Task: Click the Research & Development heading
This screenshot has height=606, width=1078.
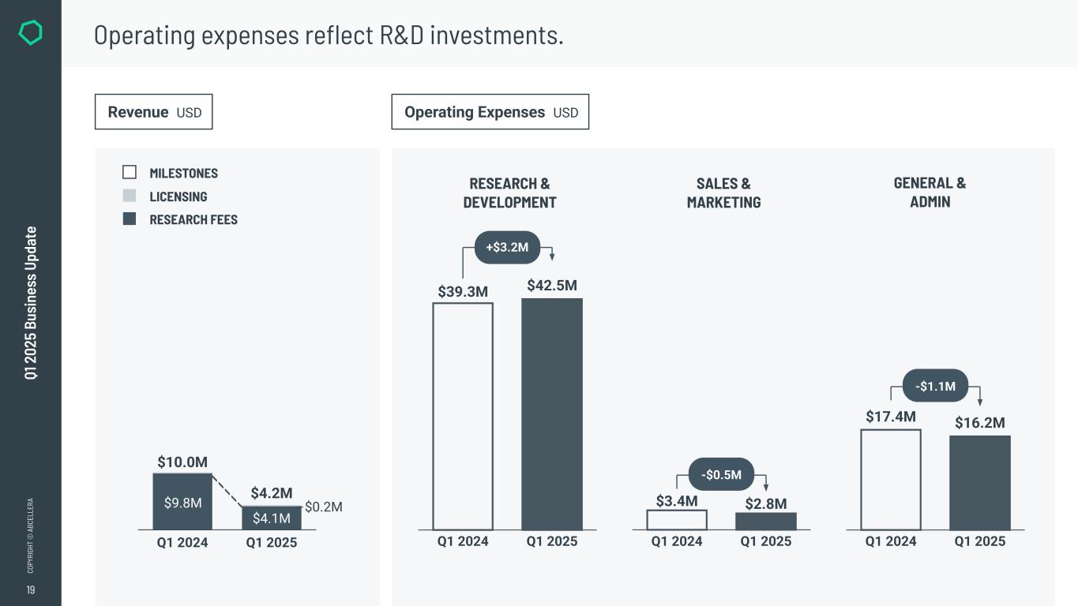Action: [509, 193]
